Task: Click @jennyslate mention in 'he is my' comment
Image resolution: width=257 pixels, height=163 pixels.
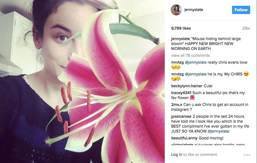Action: pyautogui.click(x=195, y=74)
